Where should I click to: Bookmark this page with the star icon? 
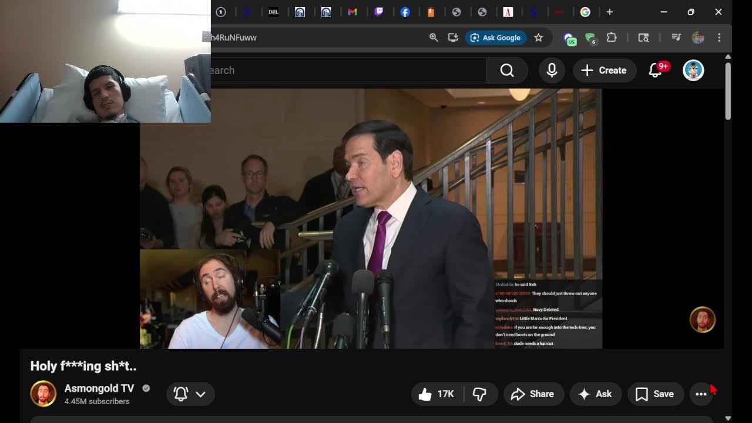coord(539,38)
